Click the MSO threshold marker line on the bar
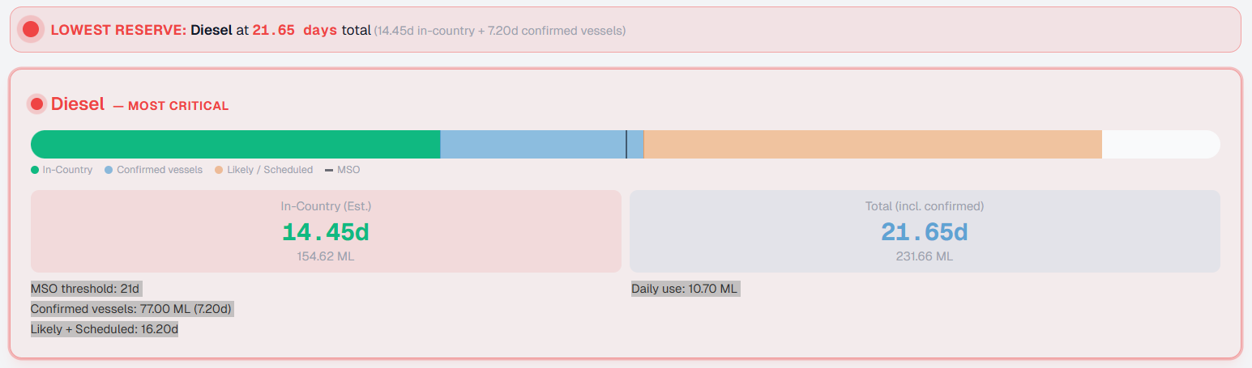Viewport: 1252px width, 368px height. pos(626,144)
